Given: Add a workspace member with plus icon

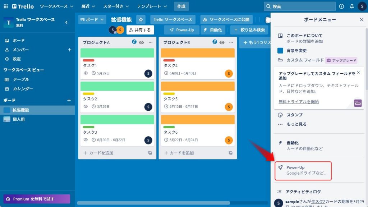Looking at the screenshot, I should 69,50.
